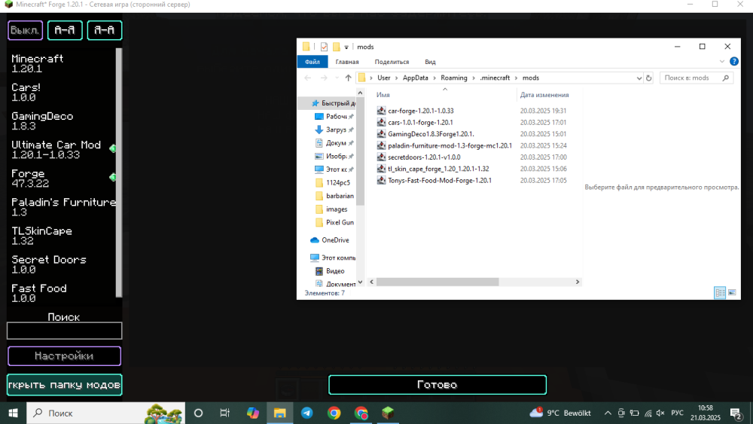Open Настройки for selected mod
Screen dimensions: 753x424
64,355
